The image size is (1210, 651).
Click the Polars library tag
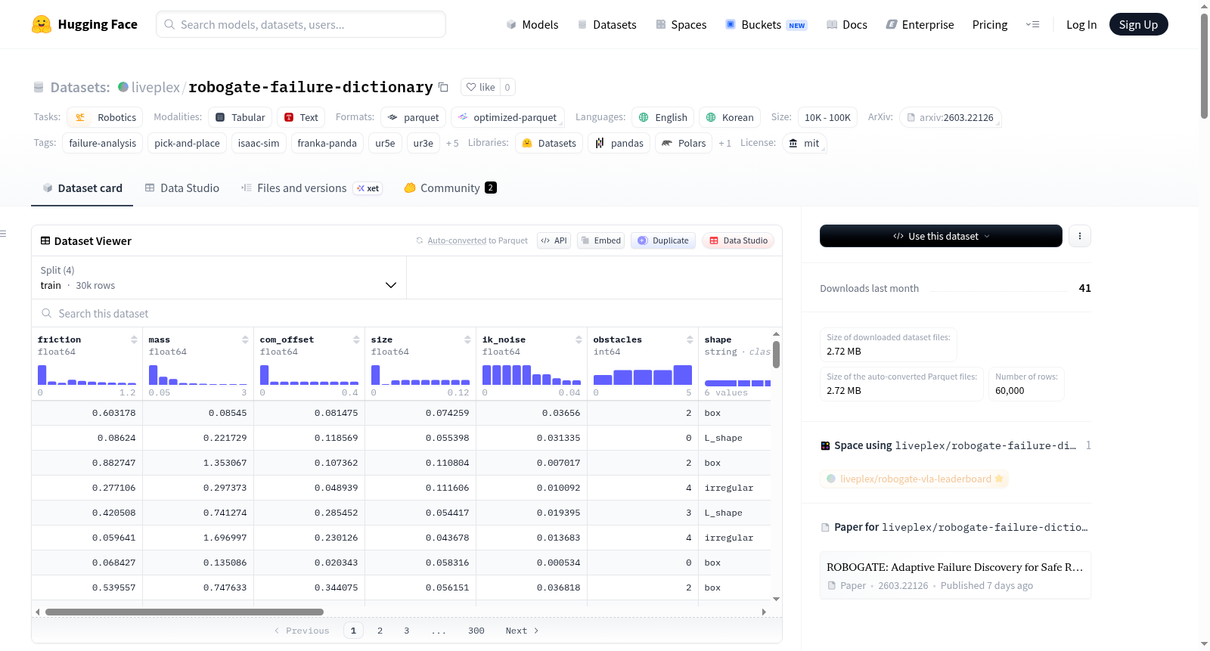[x=684, y=143]
